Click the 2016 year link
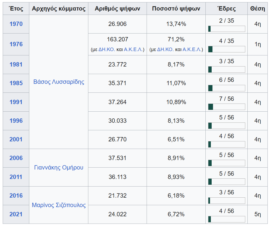Screen dimensions: 271x226 click(x=16, y=196)
